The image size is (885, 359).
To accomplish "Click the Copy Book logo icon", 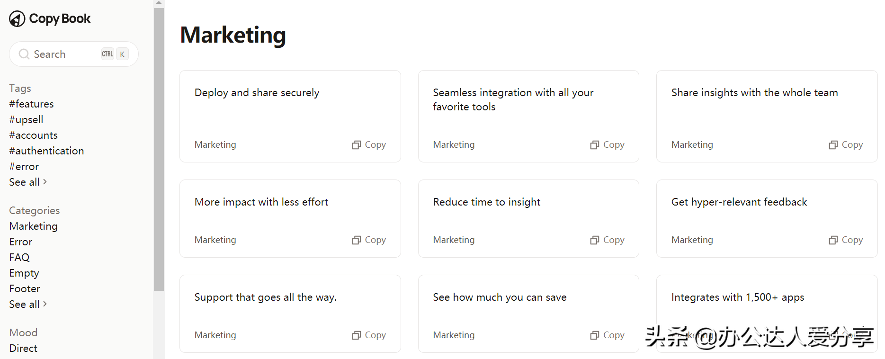I will tap(17, 19).
